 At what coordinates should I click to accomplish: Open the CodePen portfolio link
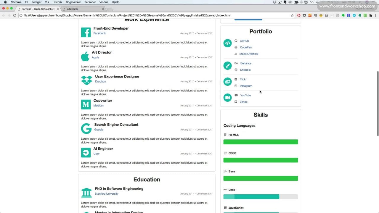pos(246,47)
